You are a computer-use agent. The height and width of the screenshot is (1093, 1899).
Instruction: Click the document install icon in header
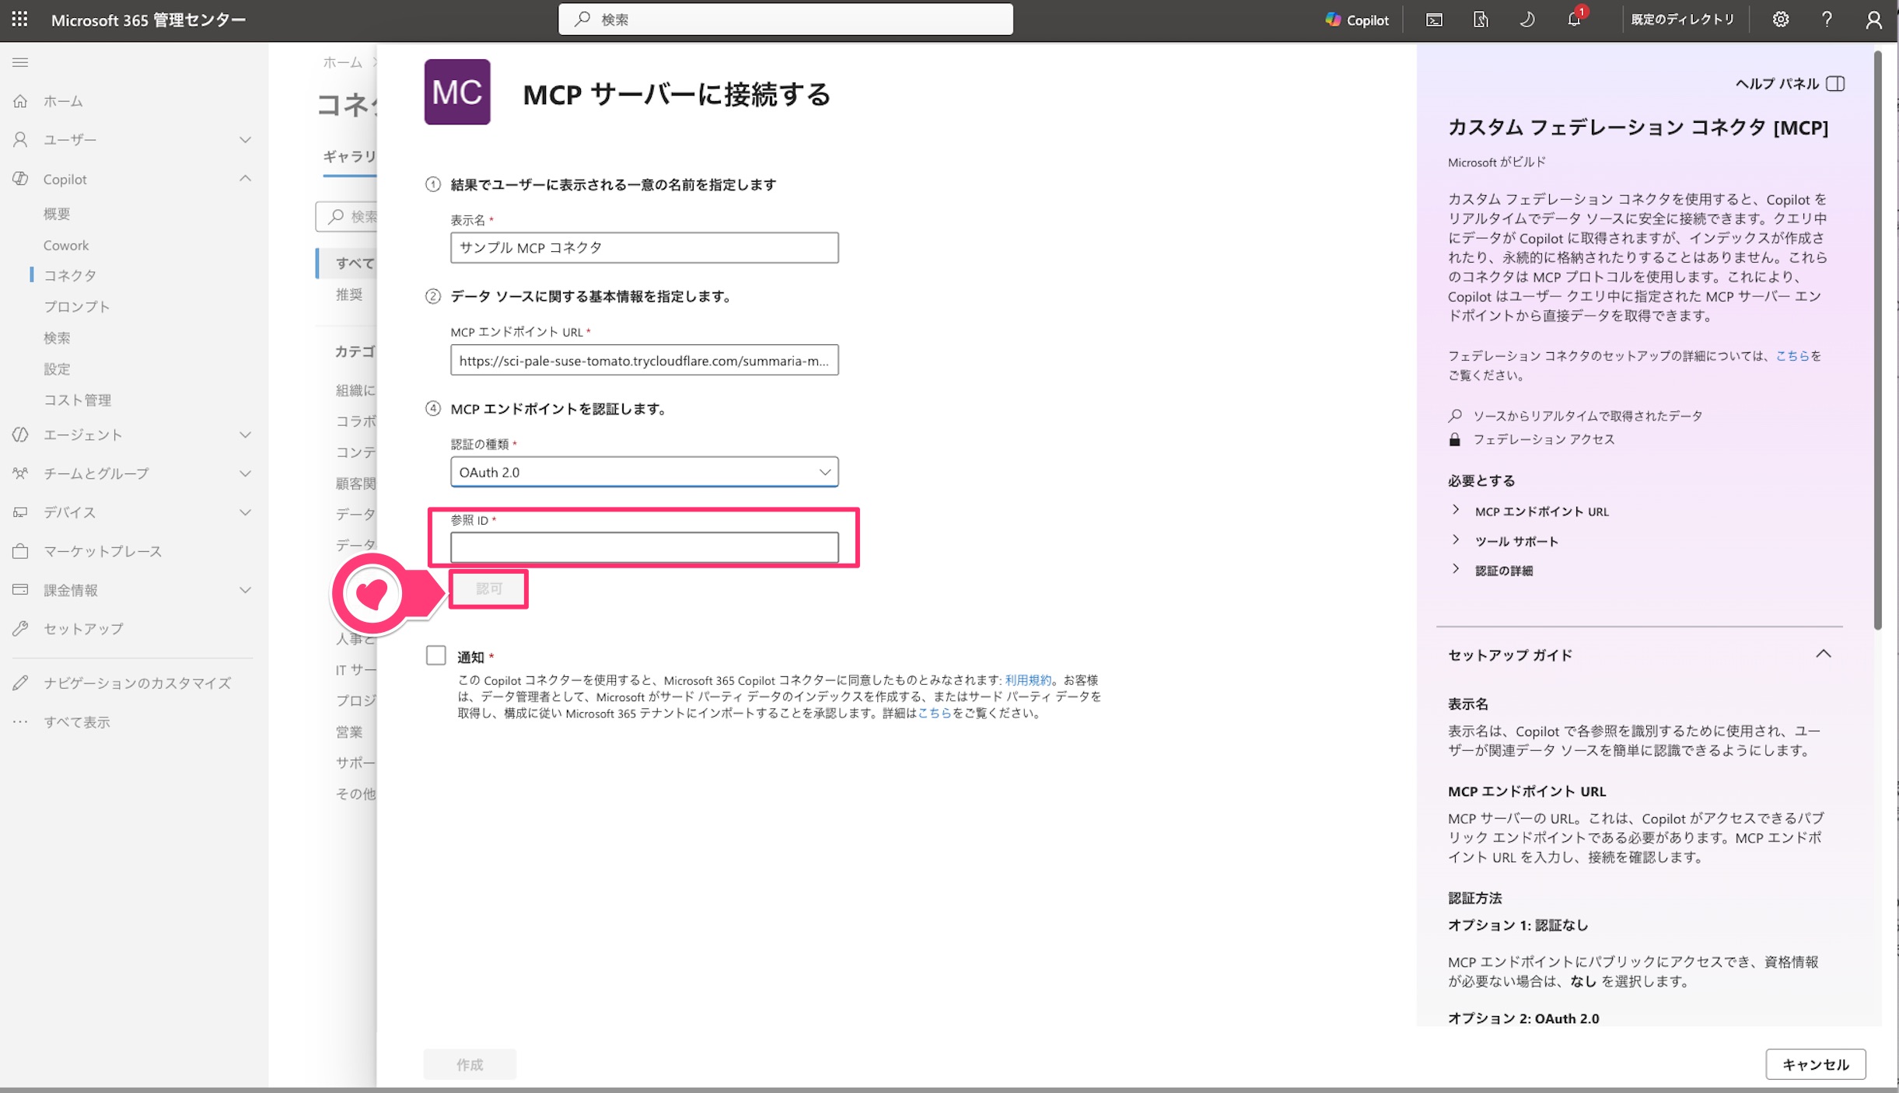click(x=1481, y=20)
